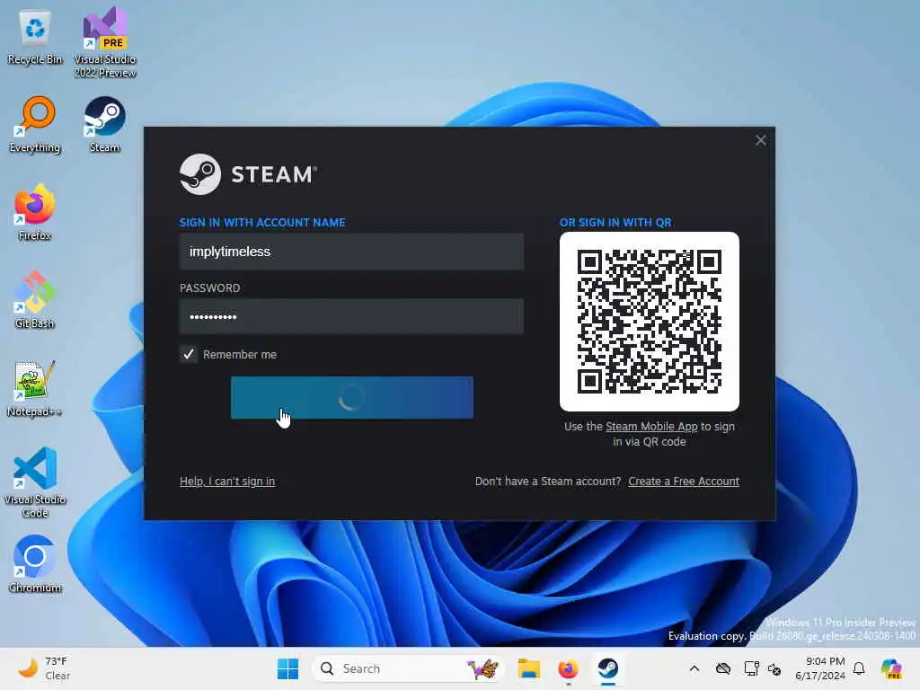Image resolution: width=920 pixels, height=690 pixels.
Task: Click the SIGN IN WITH ACCOUNT NAME label
Action: tap(262, 223)
